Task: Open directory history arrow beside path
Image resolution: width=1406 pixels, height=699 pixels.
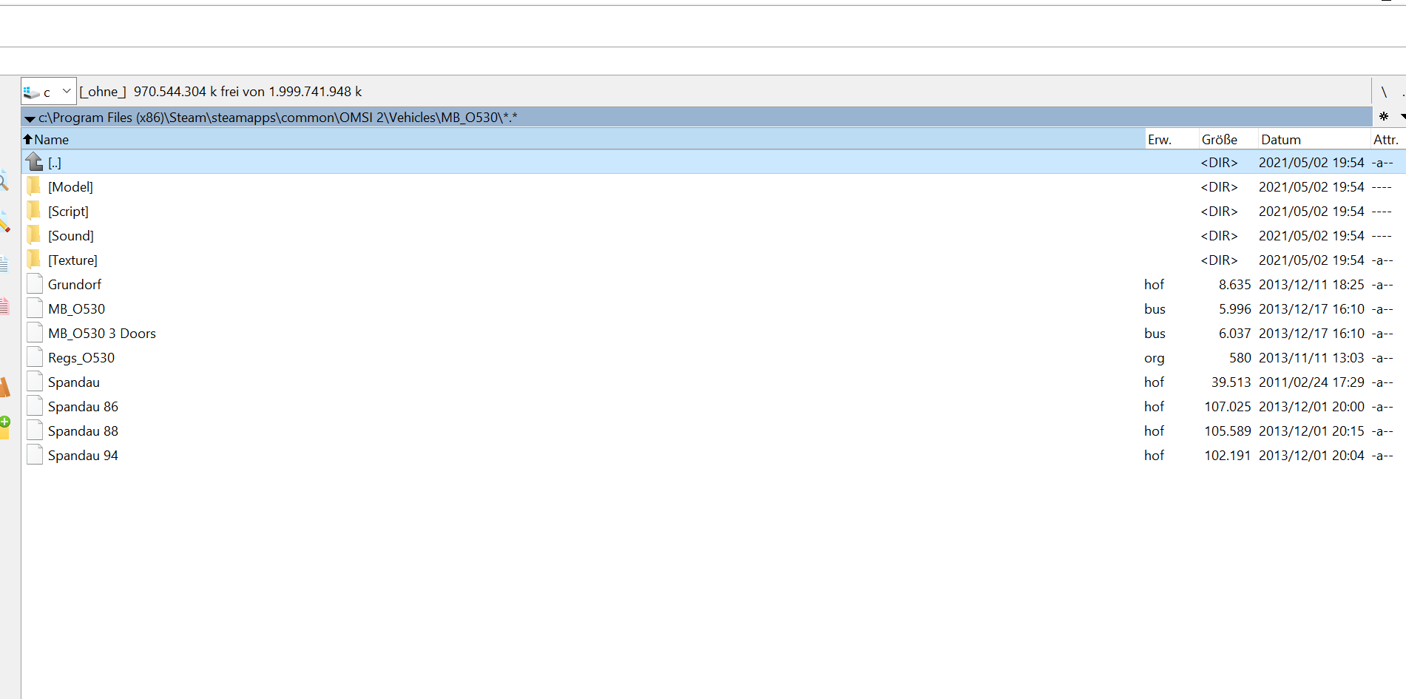Action: [30, 118]
